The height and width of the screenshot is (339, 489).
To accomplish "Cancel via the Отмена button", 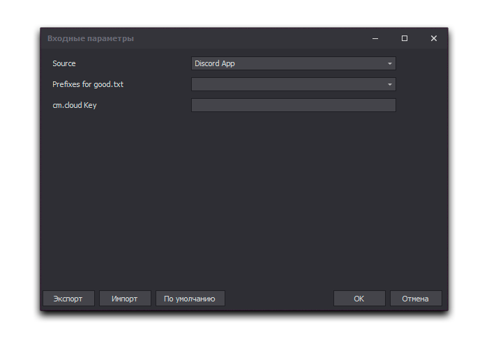I will pos(415,299).
